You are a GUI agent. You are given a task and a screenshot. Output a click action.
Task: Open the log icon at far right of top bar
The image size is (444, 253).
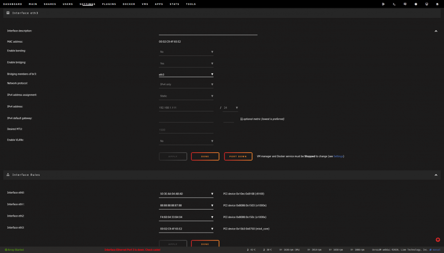[x=437, y=4]
